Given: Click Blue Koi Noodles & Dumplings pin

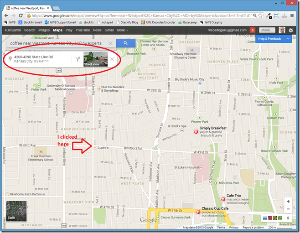Looking at the screenshot, I should coord(99,88).
